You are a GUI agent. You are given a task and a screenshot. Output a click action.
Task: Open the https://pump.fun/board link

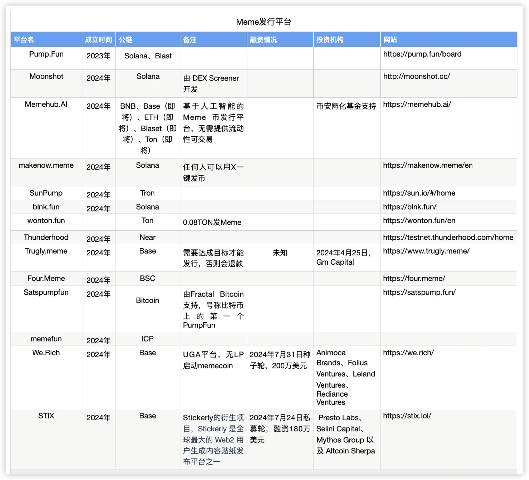422,54
